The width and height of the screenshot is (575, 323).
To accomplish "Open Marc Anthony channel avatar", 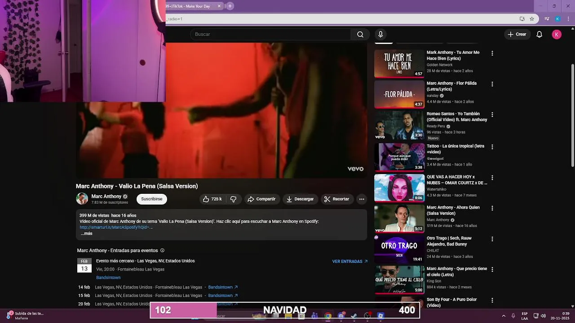I will [82, 199].
